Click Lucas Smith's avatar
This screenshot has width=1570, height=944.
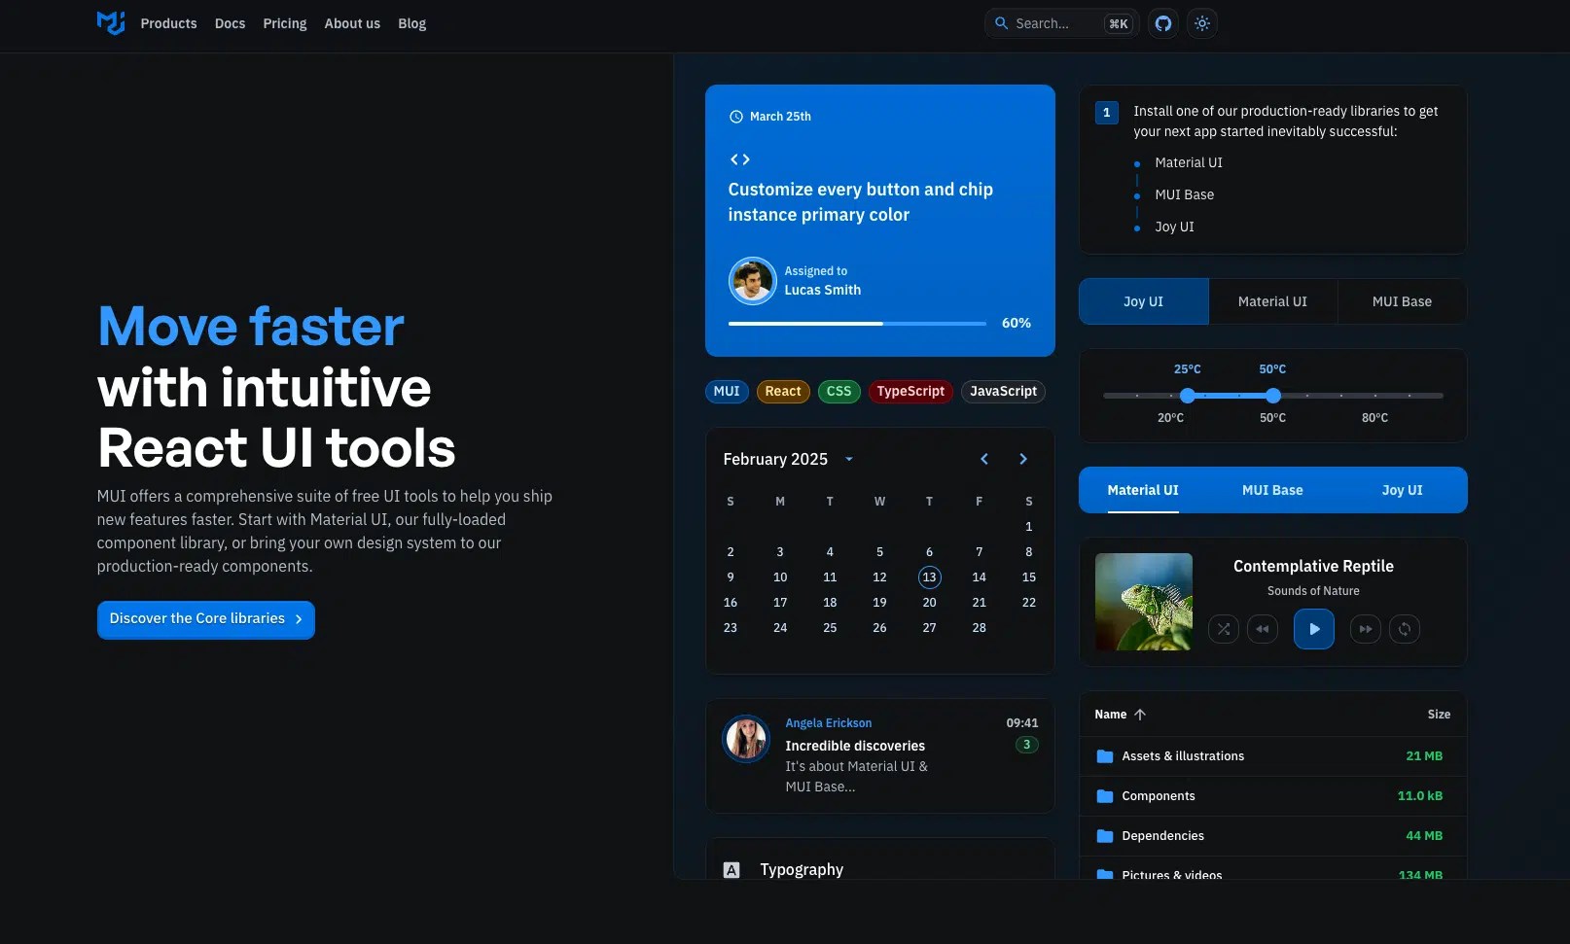pos(752,281)
